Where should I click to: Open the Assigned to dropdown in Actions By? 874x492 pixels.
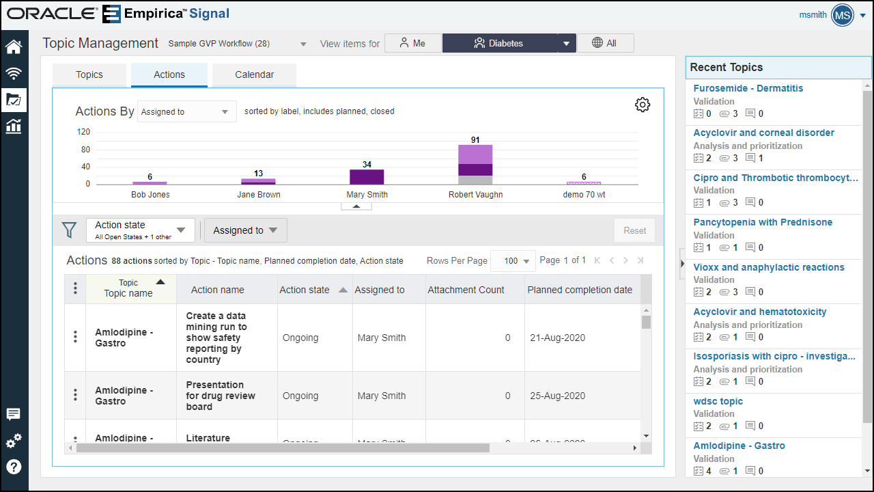coord(186,111)
